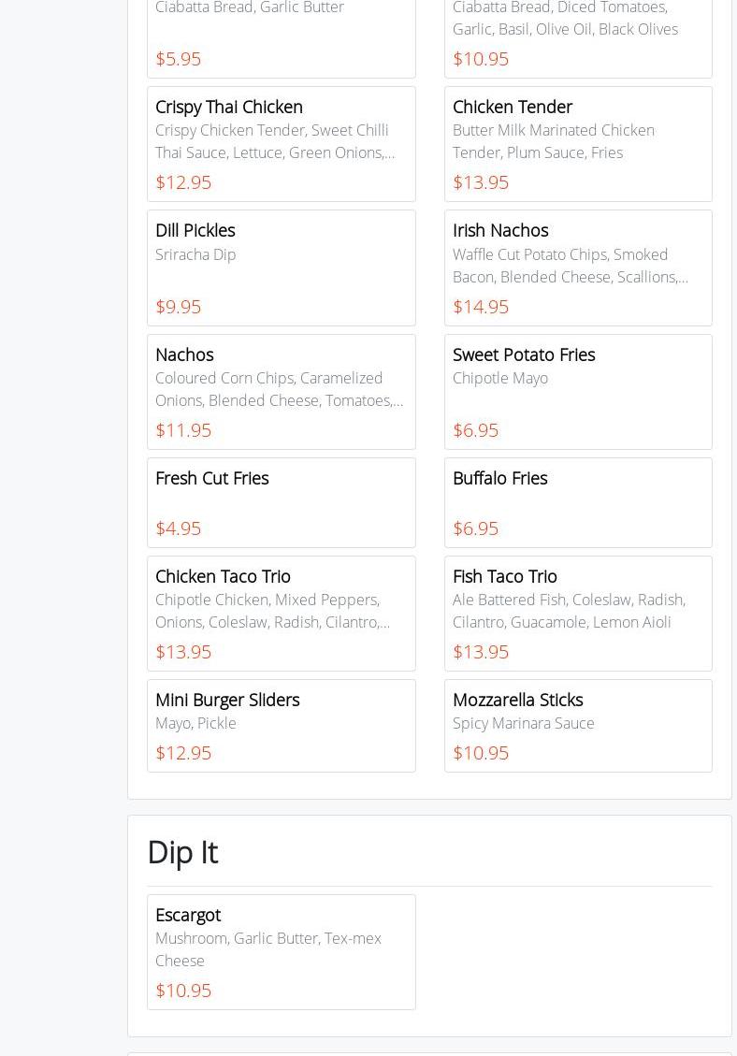Click the $14.95 Irish Nachos price

(481, 307)
